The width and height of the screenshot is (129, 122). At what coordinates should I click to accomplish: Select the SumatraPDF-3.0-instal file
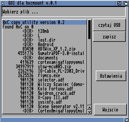click(x=45, y=53)
